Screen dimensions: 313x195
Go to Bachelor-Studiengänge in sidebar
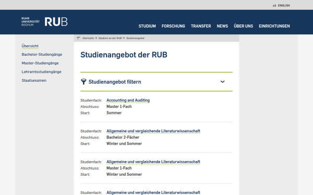[x=42, y=55]
